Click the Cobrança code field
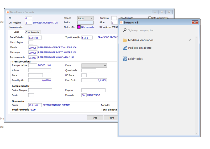 click(x=33, y=53)
